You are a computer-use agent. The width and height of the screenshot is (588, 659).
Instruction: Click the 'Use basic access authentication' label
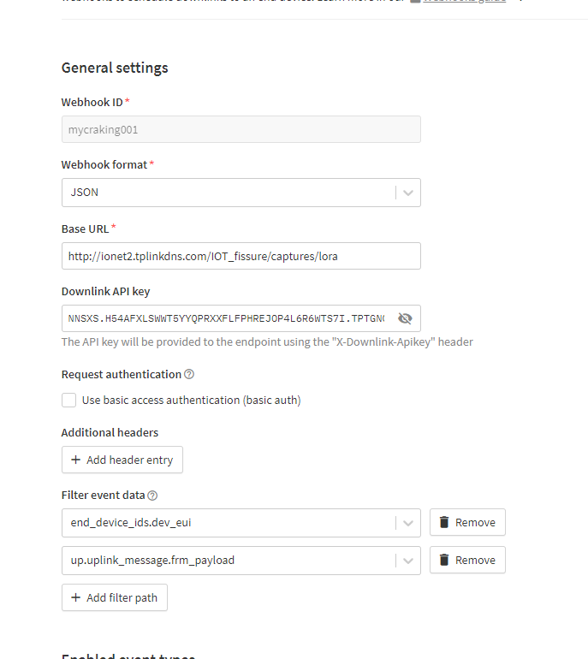coord(191,400)
